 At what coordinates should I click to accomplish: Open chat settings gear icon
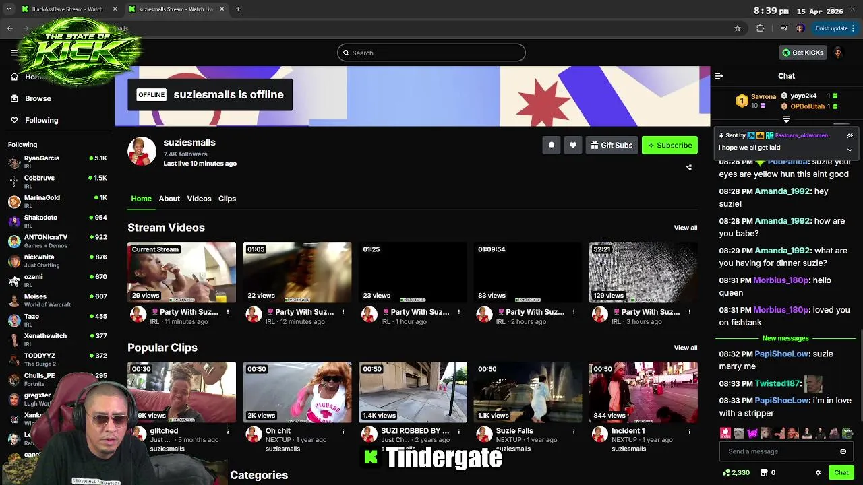pyautogui.click(x=818, y=472)
